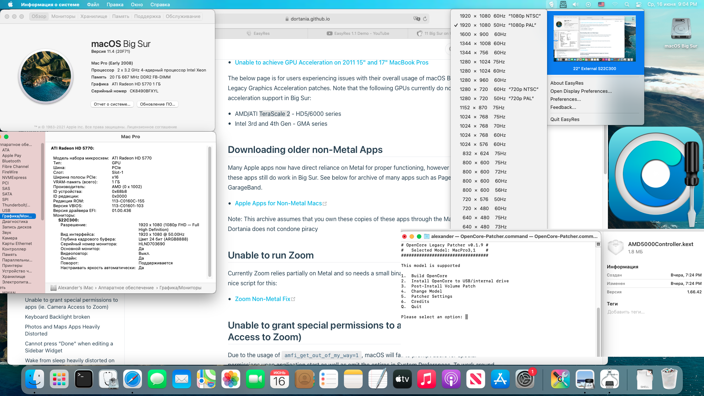Viewport: 704px width, 396px height.
Task: Open System Information caliper icon in Dock
Action: 610,379
